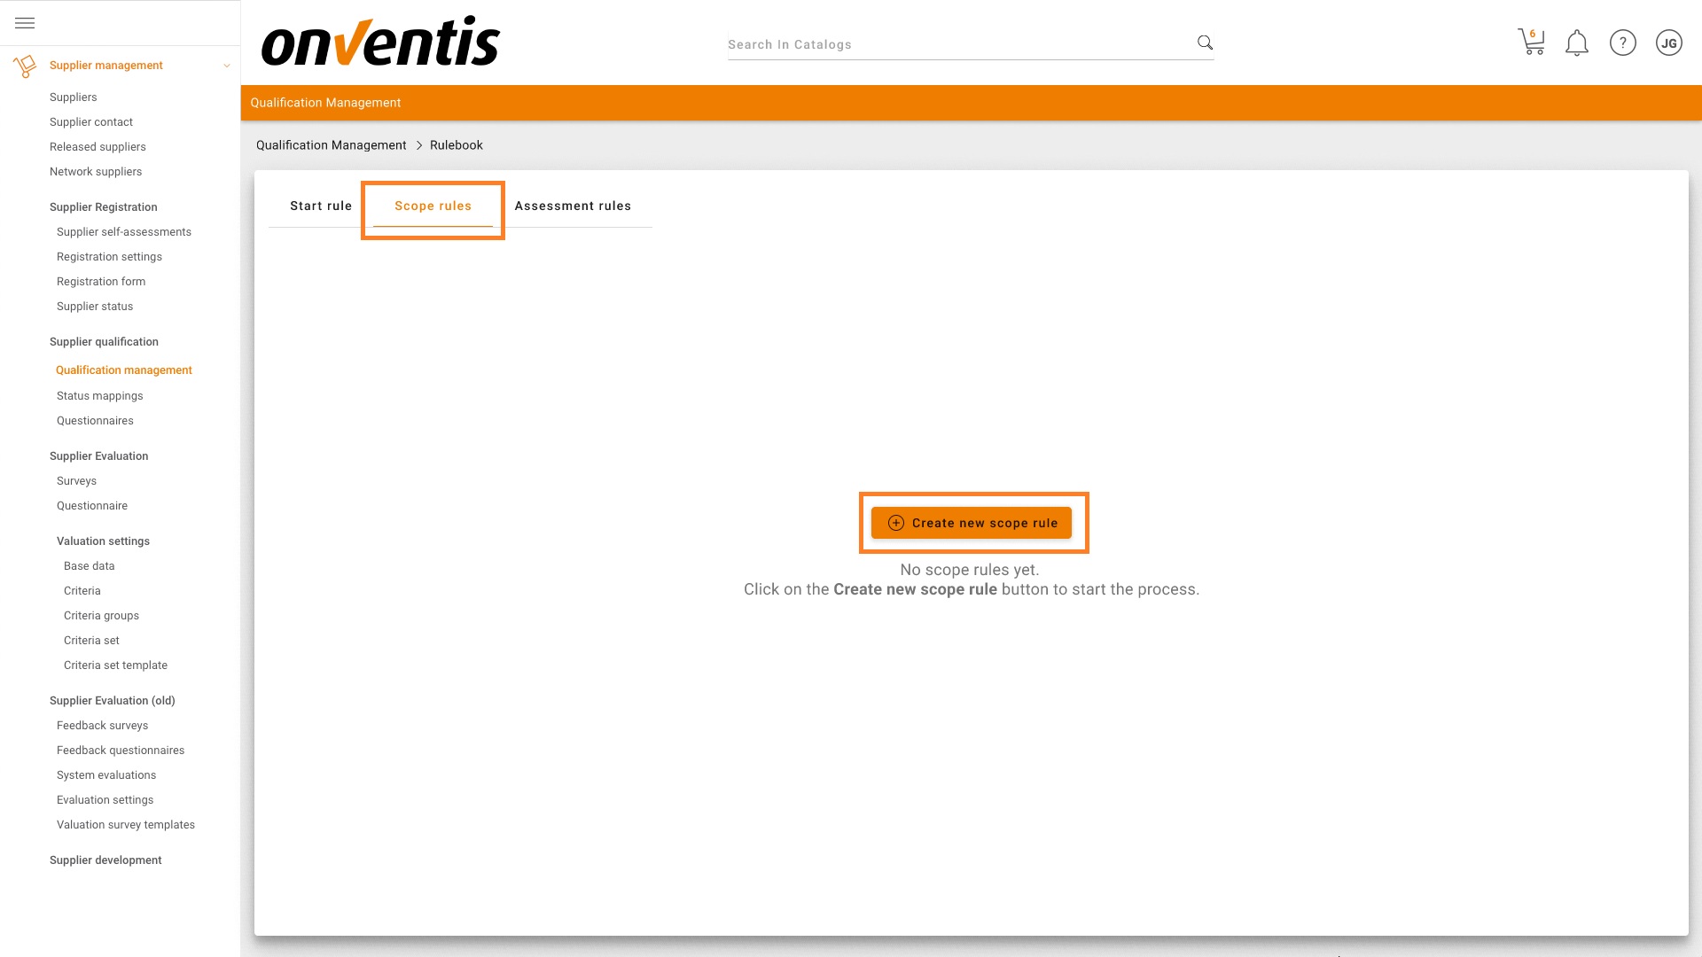Screen dimensions: 1702x957
Task: Collapse the Supplier management section chevron
Action: [227, 66]
